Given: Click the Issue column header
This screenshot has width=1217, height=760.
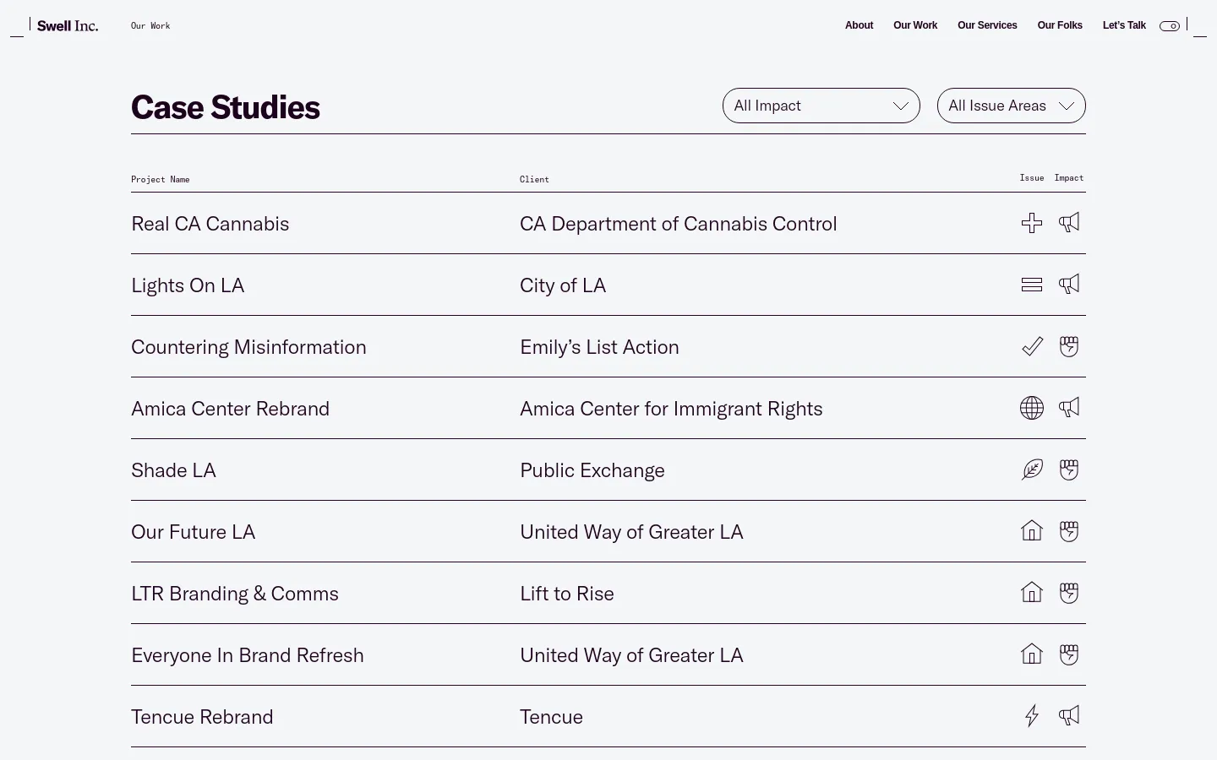Looking at the screenshot, I should tap(1032, 177).
